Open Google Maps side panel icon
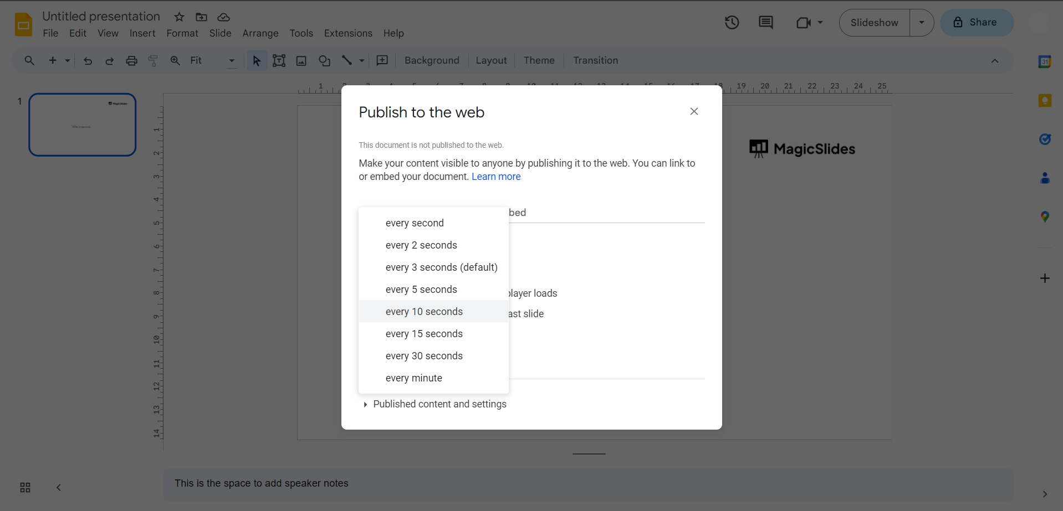1063x511 pixels. click(1044, 217)
